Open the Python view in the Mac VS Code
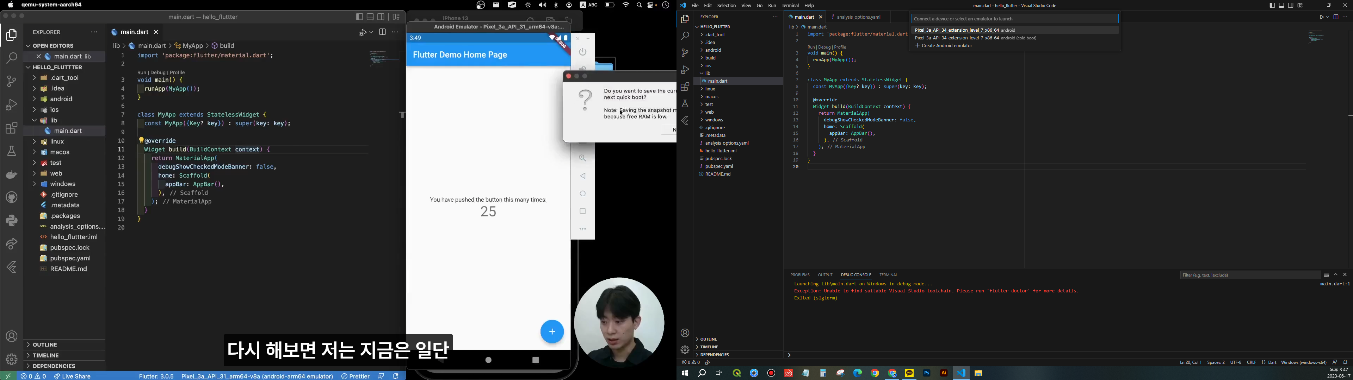The height and width of the screenshot is (380, 1353). (12, 221)
